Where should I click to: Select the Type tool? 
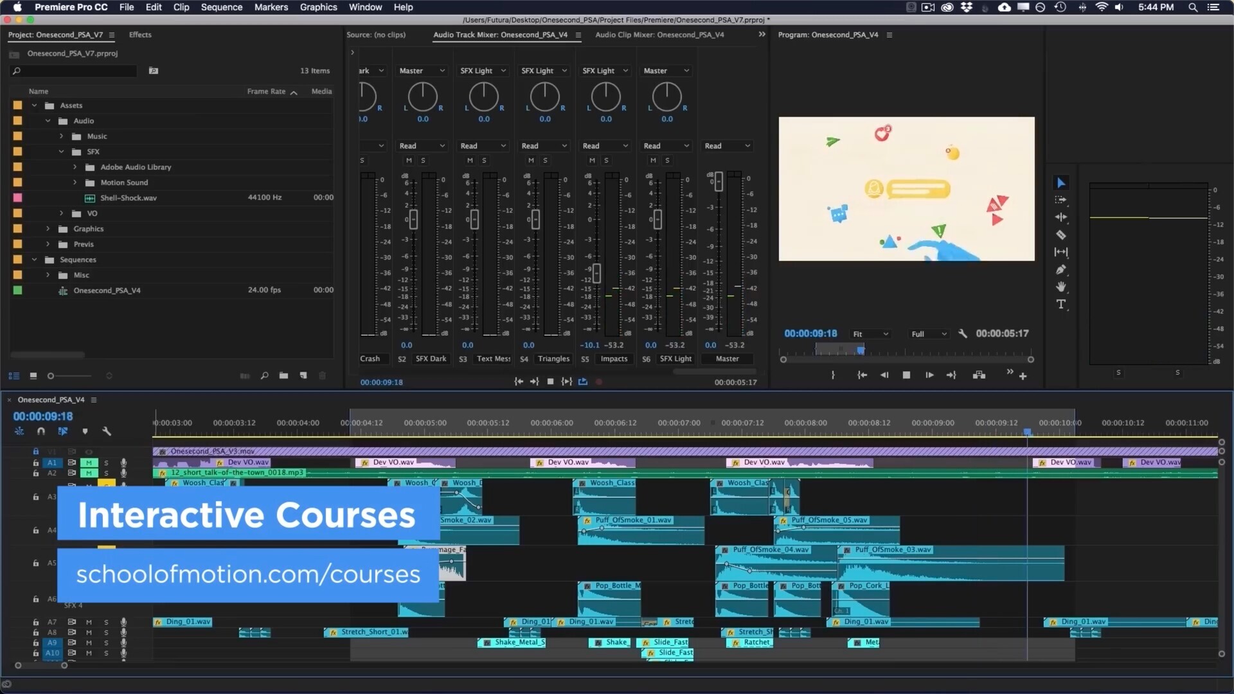(1061, 305)
